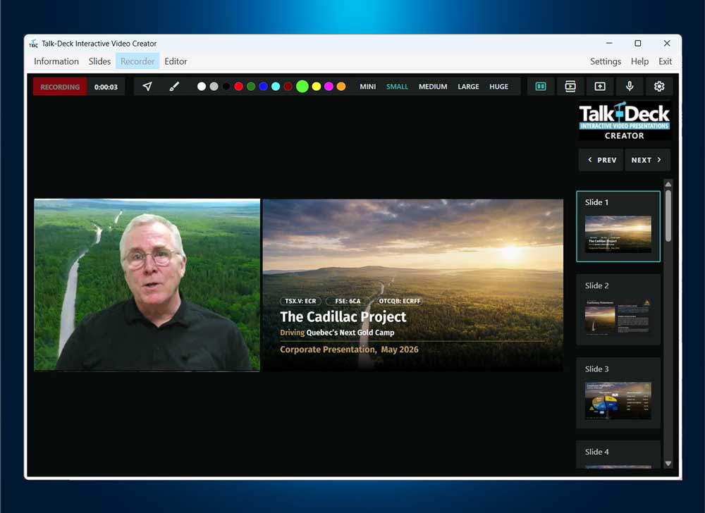Click the upload screen share icon
705x513 pixels.
(x=600, y=86)
